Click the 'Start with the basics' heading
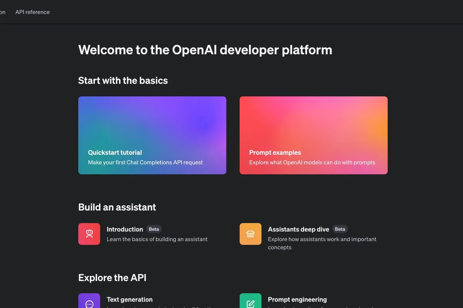This screenshot has width=463, height=308. tap(123, 80)
